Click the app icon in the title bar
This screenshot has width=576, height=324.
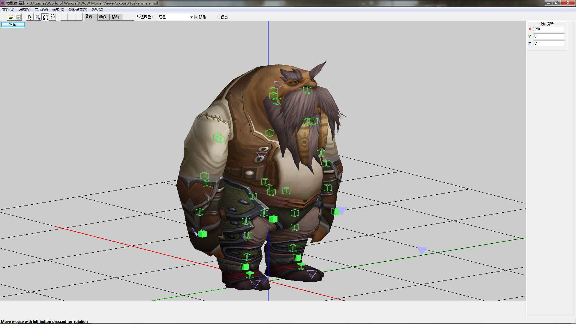pyautogui.click(x=2, y=3)
